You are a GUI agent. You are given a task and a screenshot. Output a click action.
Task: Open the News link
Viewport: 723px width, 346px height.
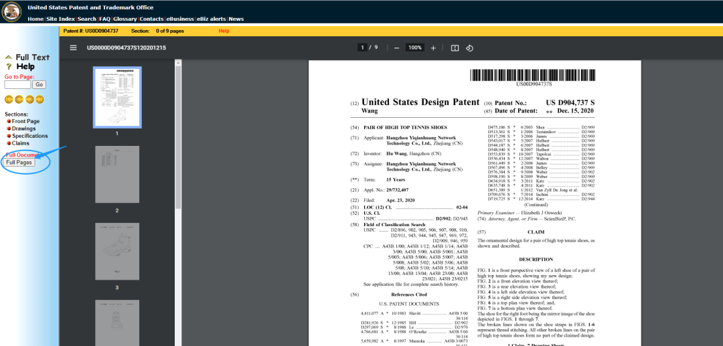pos(236,19)
